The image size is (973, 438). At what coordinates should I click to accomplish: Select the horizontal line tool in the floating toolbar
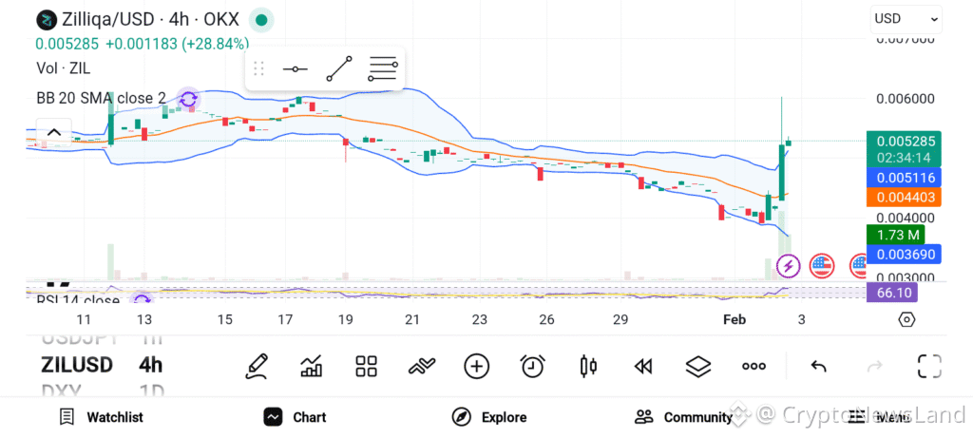(x=295, y=68)
